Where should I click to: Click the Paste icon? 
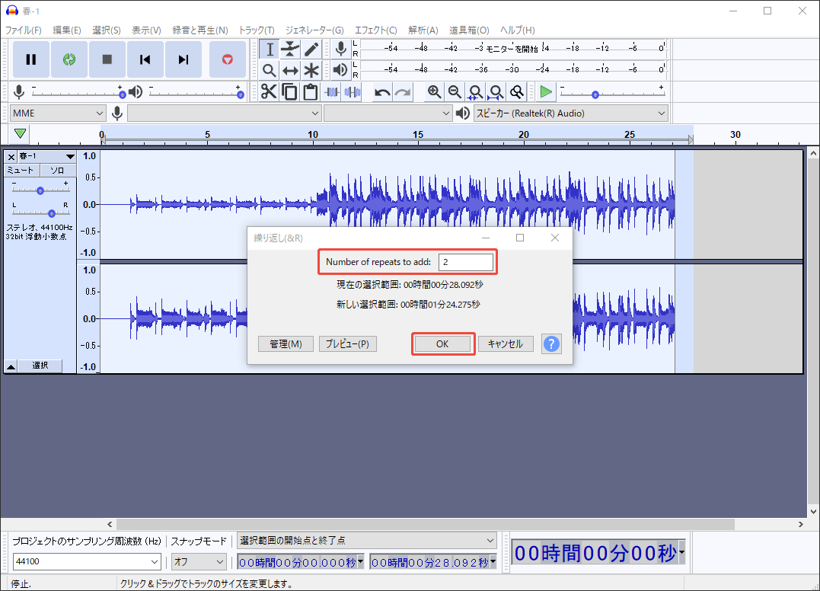311,91
